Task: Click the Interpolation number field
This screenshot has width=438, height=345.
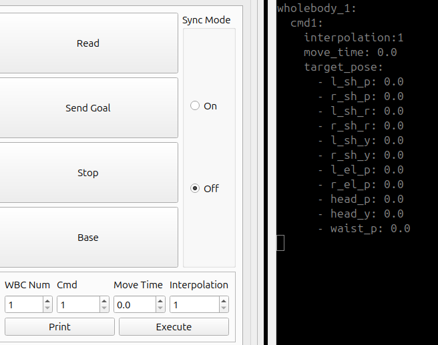Action: tap(194, 305)
